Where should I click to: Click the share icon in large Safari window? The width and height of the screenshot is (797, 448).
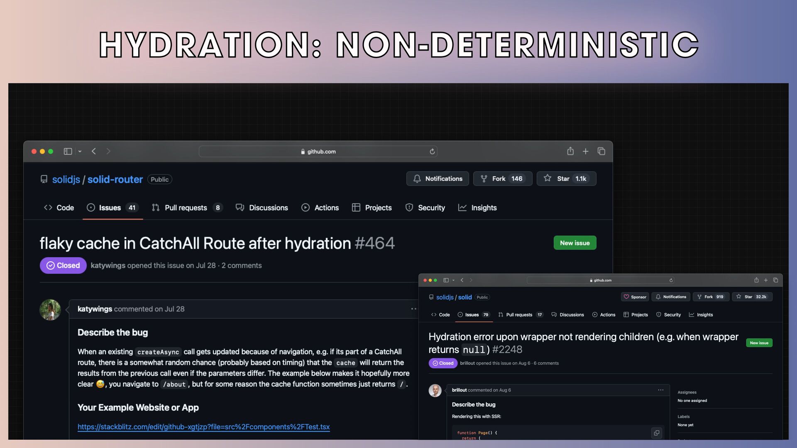(x=570, y=151)
